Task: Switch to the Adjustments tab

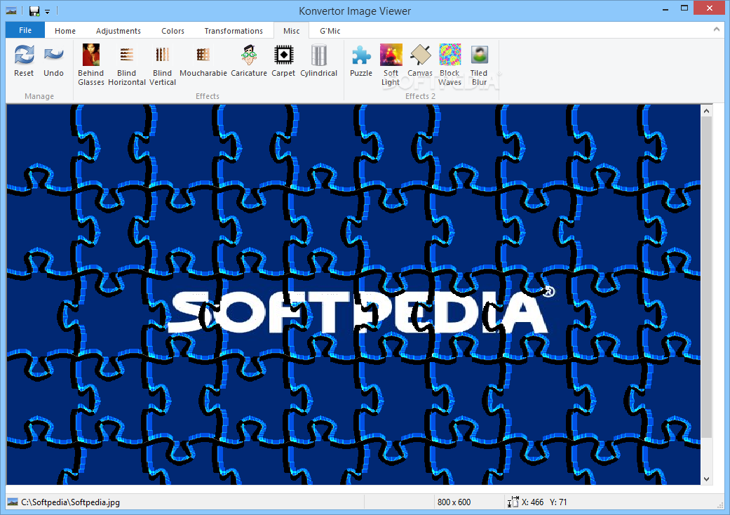Action: (119, 31)
